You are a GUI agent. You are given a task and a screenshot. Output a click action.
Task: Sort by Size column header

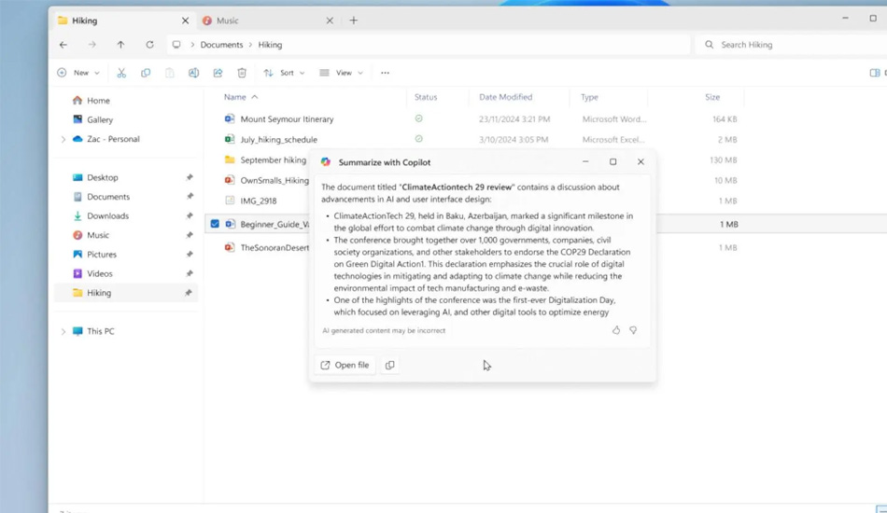(x=712, y=97)
